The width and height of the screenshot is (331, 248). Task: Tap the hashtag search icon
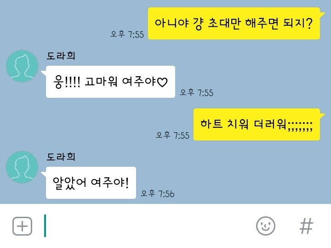[x=306, y=226]
